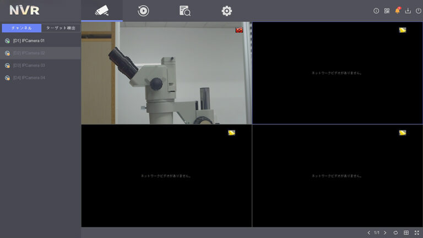Screen dimensions: 423x238
Task: Open the QR code icon
Action: (387, 11)
